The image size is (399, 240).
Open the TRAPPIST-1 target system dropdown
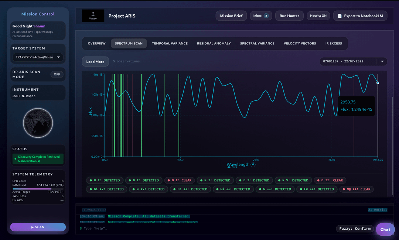(38, 57)
